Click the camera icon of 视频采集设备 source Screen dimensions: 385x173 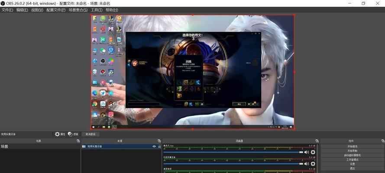pyautogui.click(x=84, y=146)
